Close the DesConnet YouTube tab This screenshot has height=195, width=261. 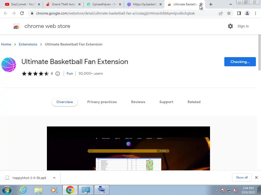[x=39, y=4]
